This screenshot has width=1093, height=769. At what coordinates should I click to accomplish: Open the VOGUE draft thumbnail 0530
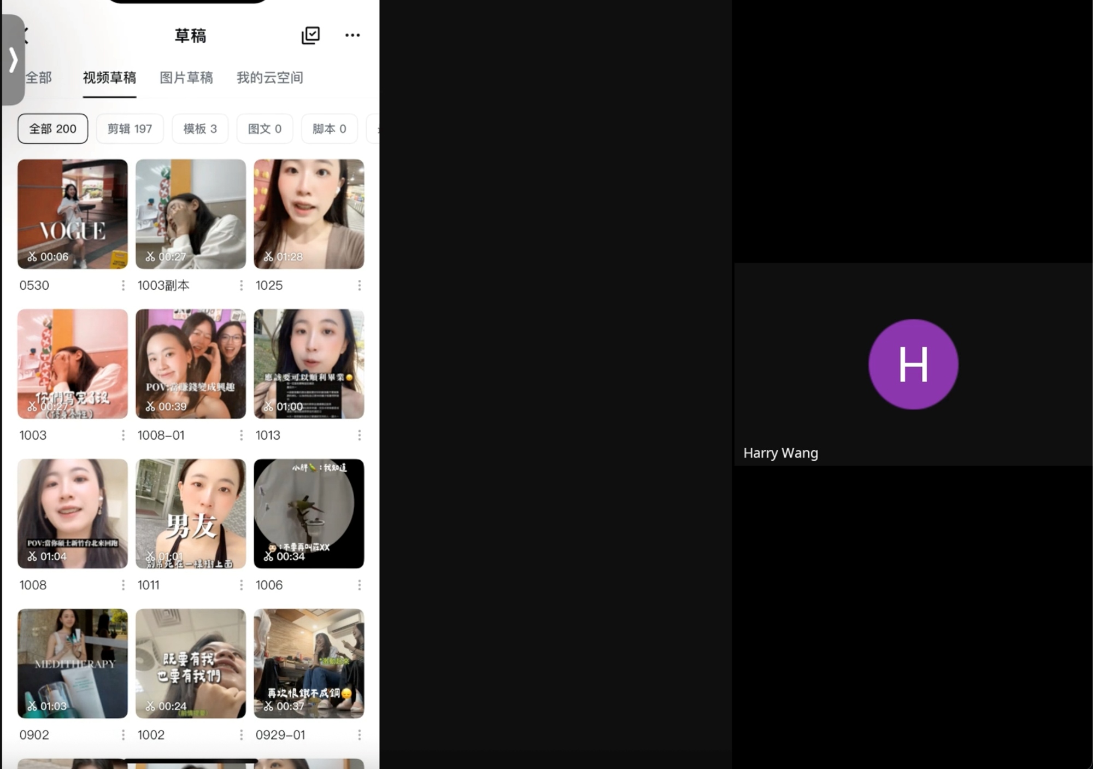[x=73, y=214]
